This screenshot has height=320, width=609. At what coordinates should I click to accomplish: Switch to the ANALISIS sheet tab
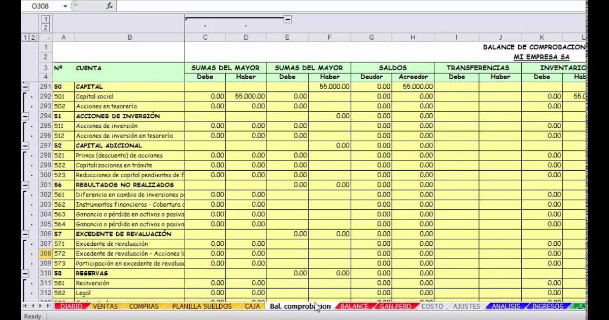coord(505,306)
